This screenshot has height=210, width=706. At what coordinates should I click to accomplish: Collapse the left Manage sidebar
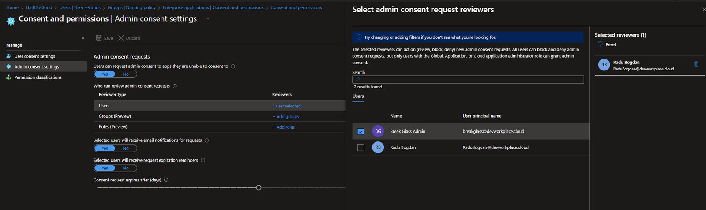click(83, 38)
